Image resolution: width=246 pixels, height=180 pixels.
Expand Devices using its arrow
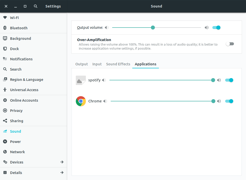[62, 162]
